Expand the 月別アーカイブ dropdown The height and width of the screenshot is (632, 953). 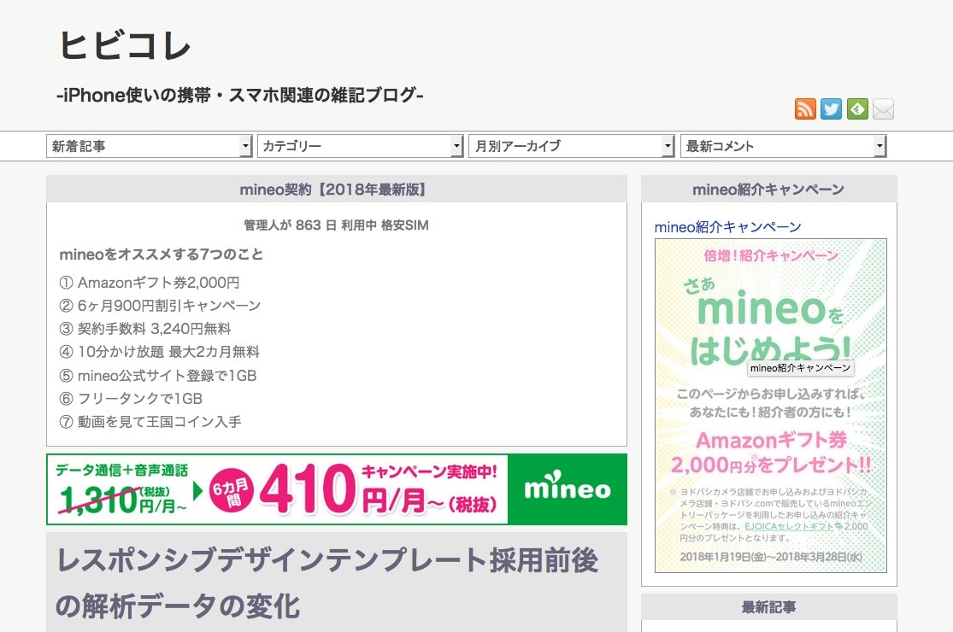pyautogui.click(x=571, y=146)
